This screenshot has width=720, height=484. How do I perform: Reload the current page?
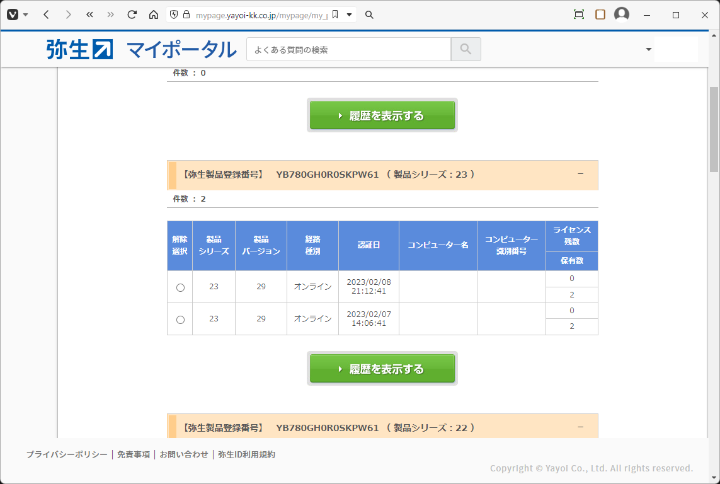tap(132, 14)
